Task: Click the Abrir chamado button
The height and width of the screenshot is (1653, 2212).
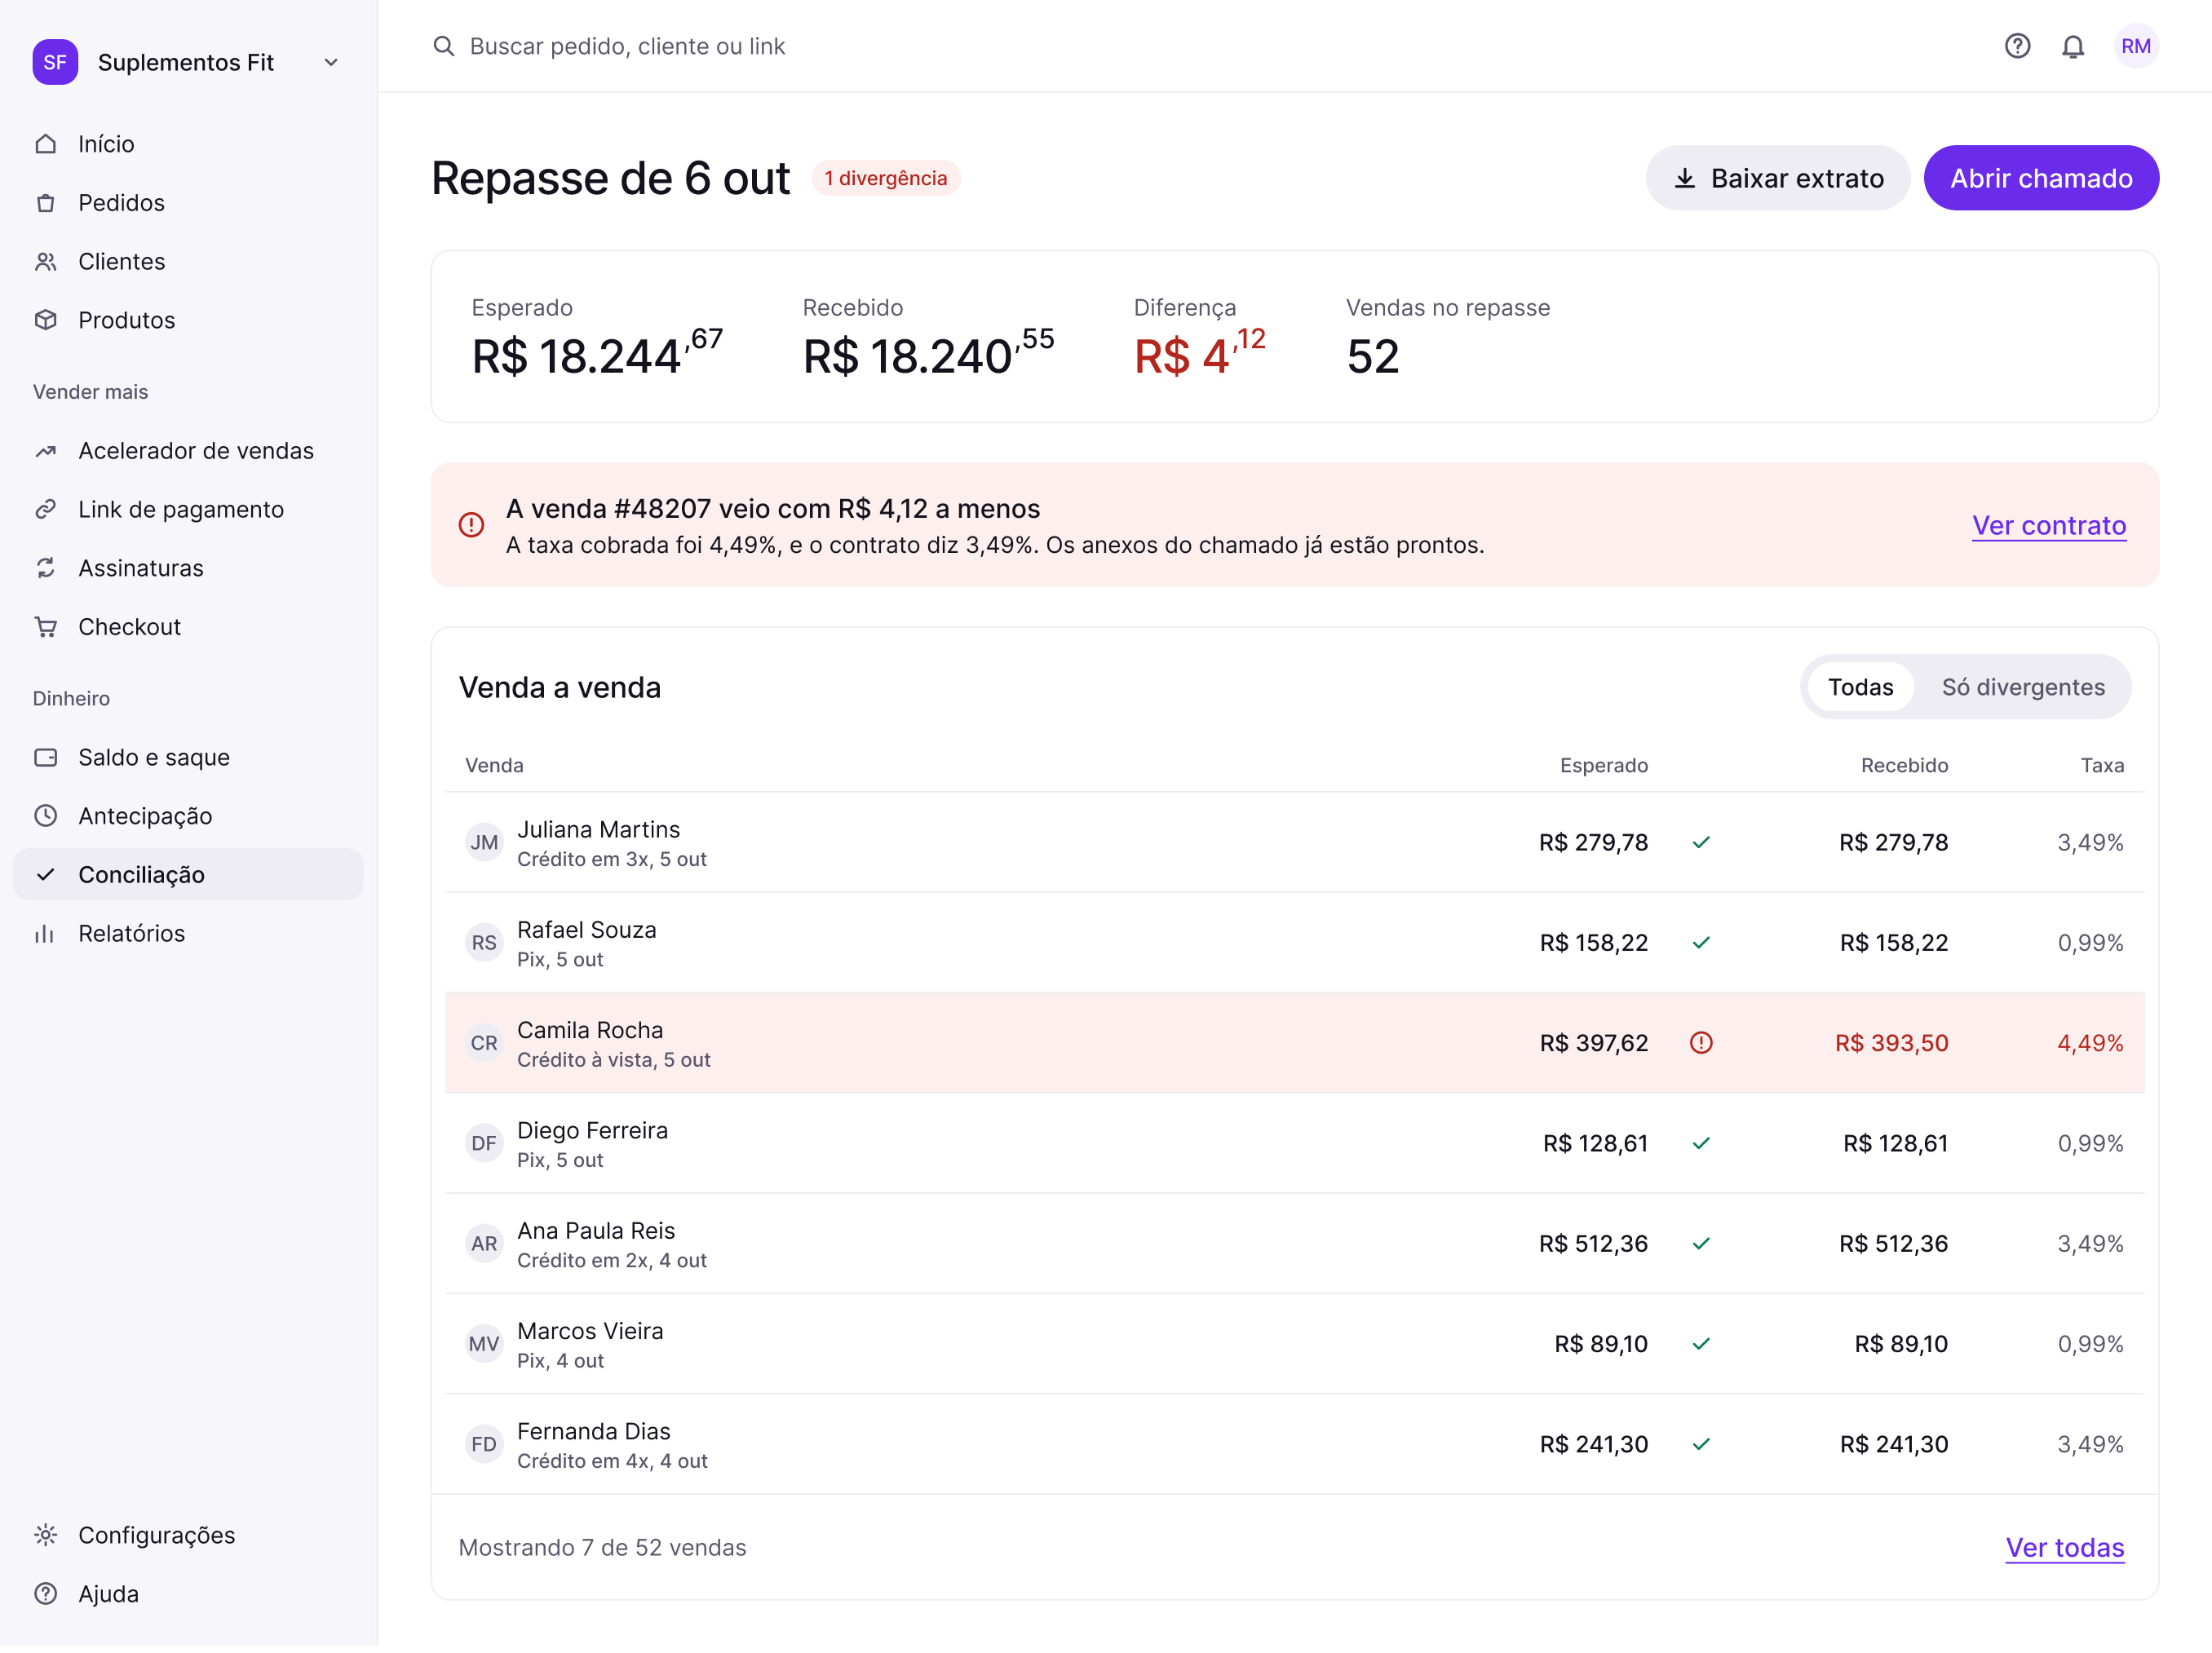Action: 2041,178
